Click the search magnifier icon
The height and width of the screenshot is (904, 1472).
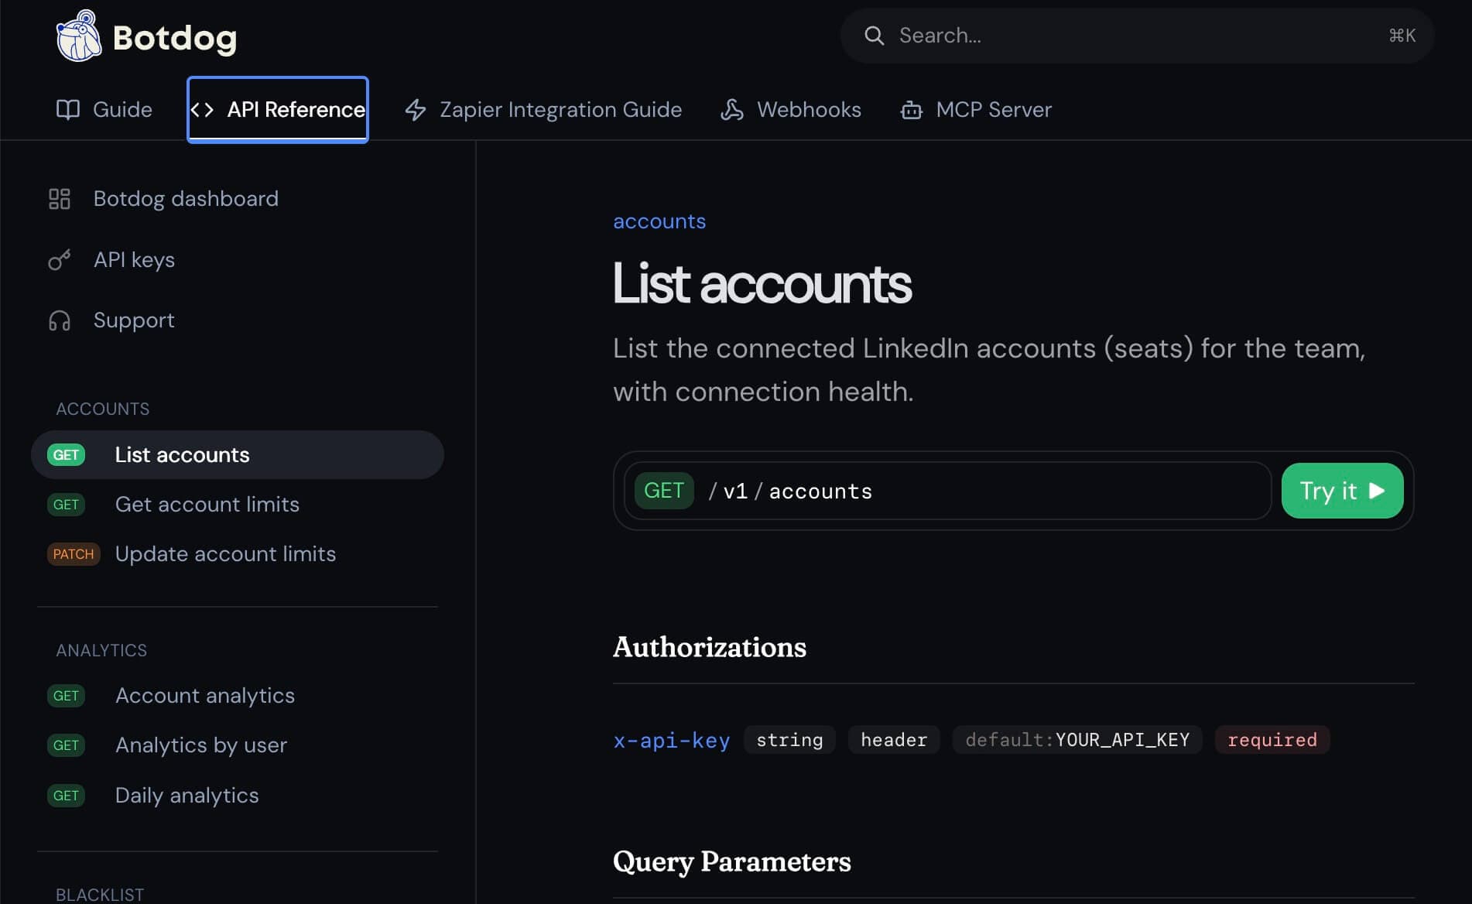pos(874,36)
